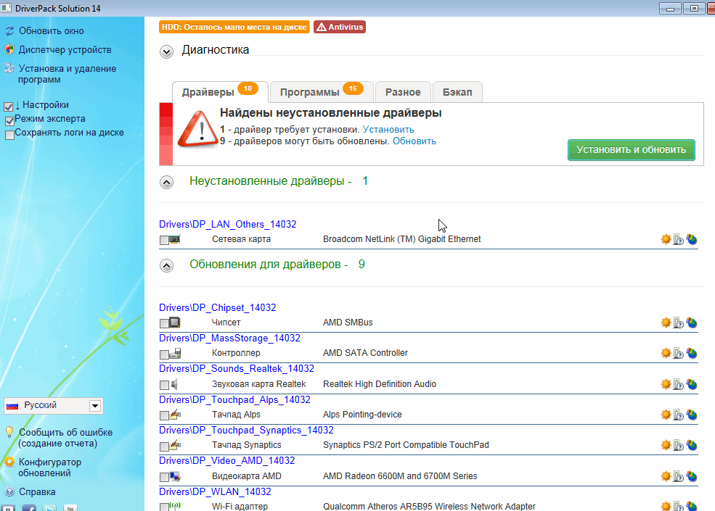Open the Справка help item
715x511 pixels.
click(37, 492)
